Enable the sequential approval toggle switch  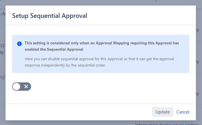point(21,86)
